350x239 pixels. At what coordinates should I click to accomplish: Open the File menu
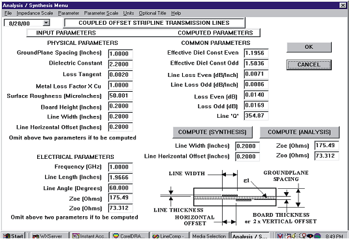(x=8, y=13)
